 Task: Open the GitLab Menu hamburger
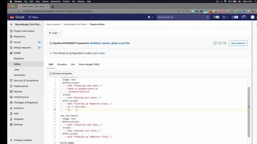(33, 17)
